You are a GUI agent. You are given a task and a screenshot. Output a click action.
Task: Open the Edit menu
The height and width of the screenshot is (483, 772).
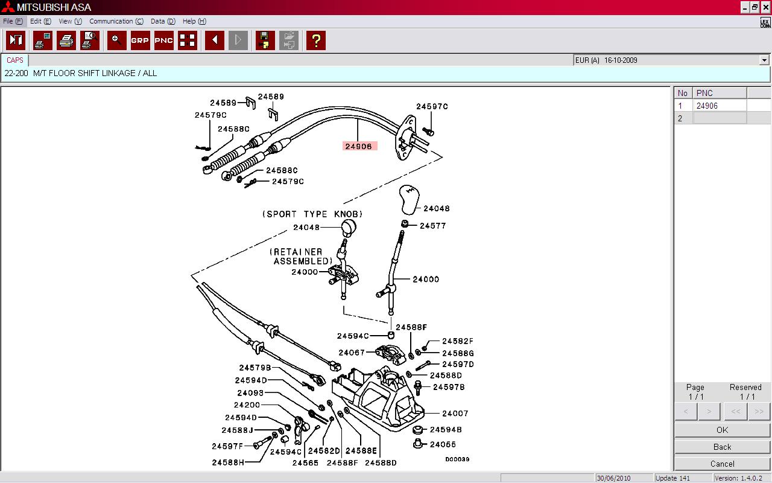point(40,21)
